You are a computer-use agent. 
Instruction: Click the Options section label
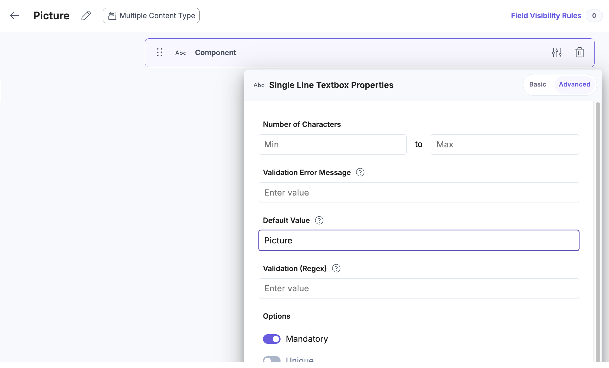(277, 316)
